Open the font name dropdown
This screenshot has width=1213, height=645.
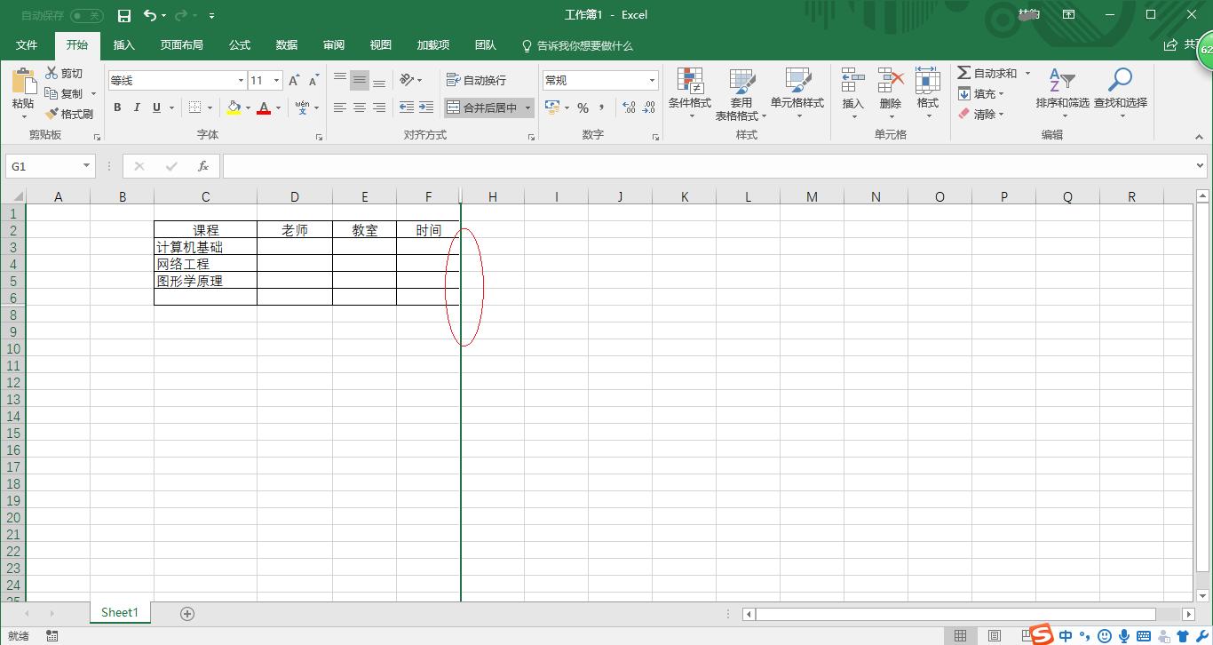(240, 80)
